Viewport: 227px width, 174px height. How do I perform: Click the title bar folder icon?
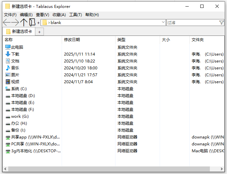[8, 6]
